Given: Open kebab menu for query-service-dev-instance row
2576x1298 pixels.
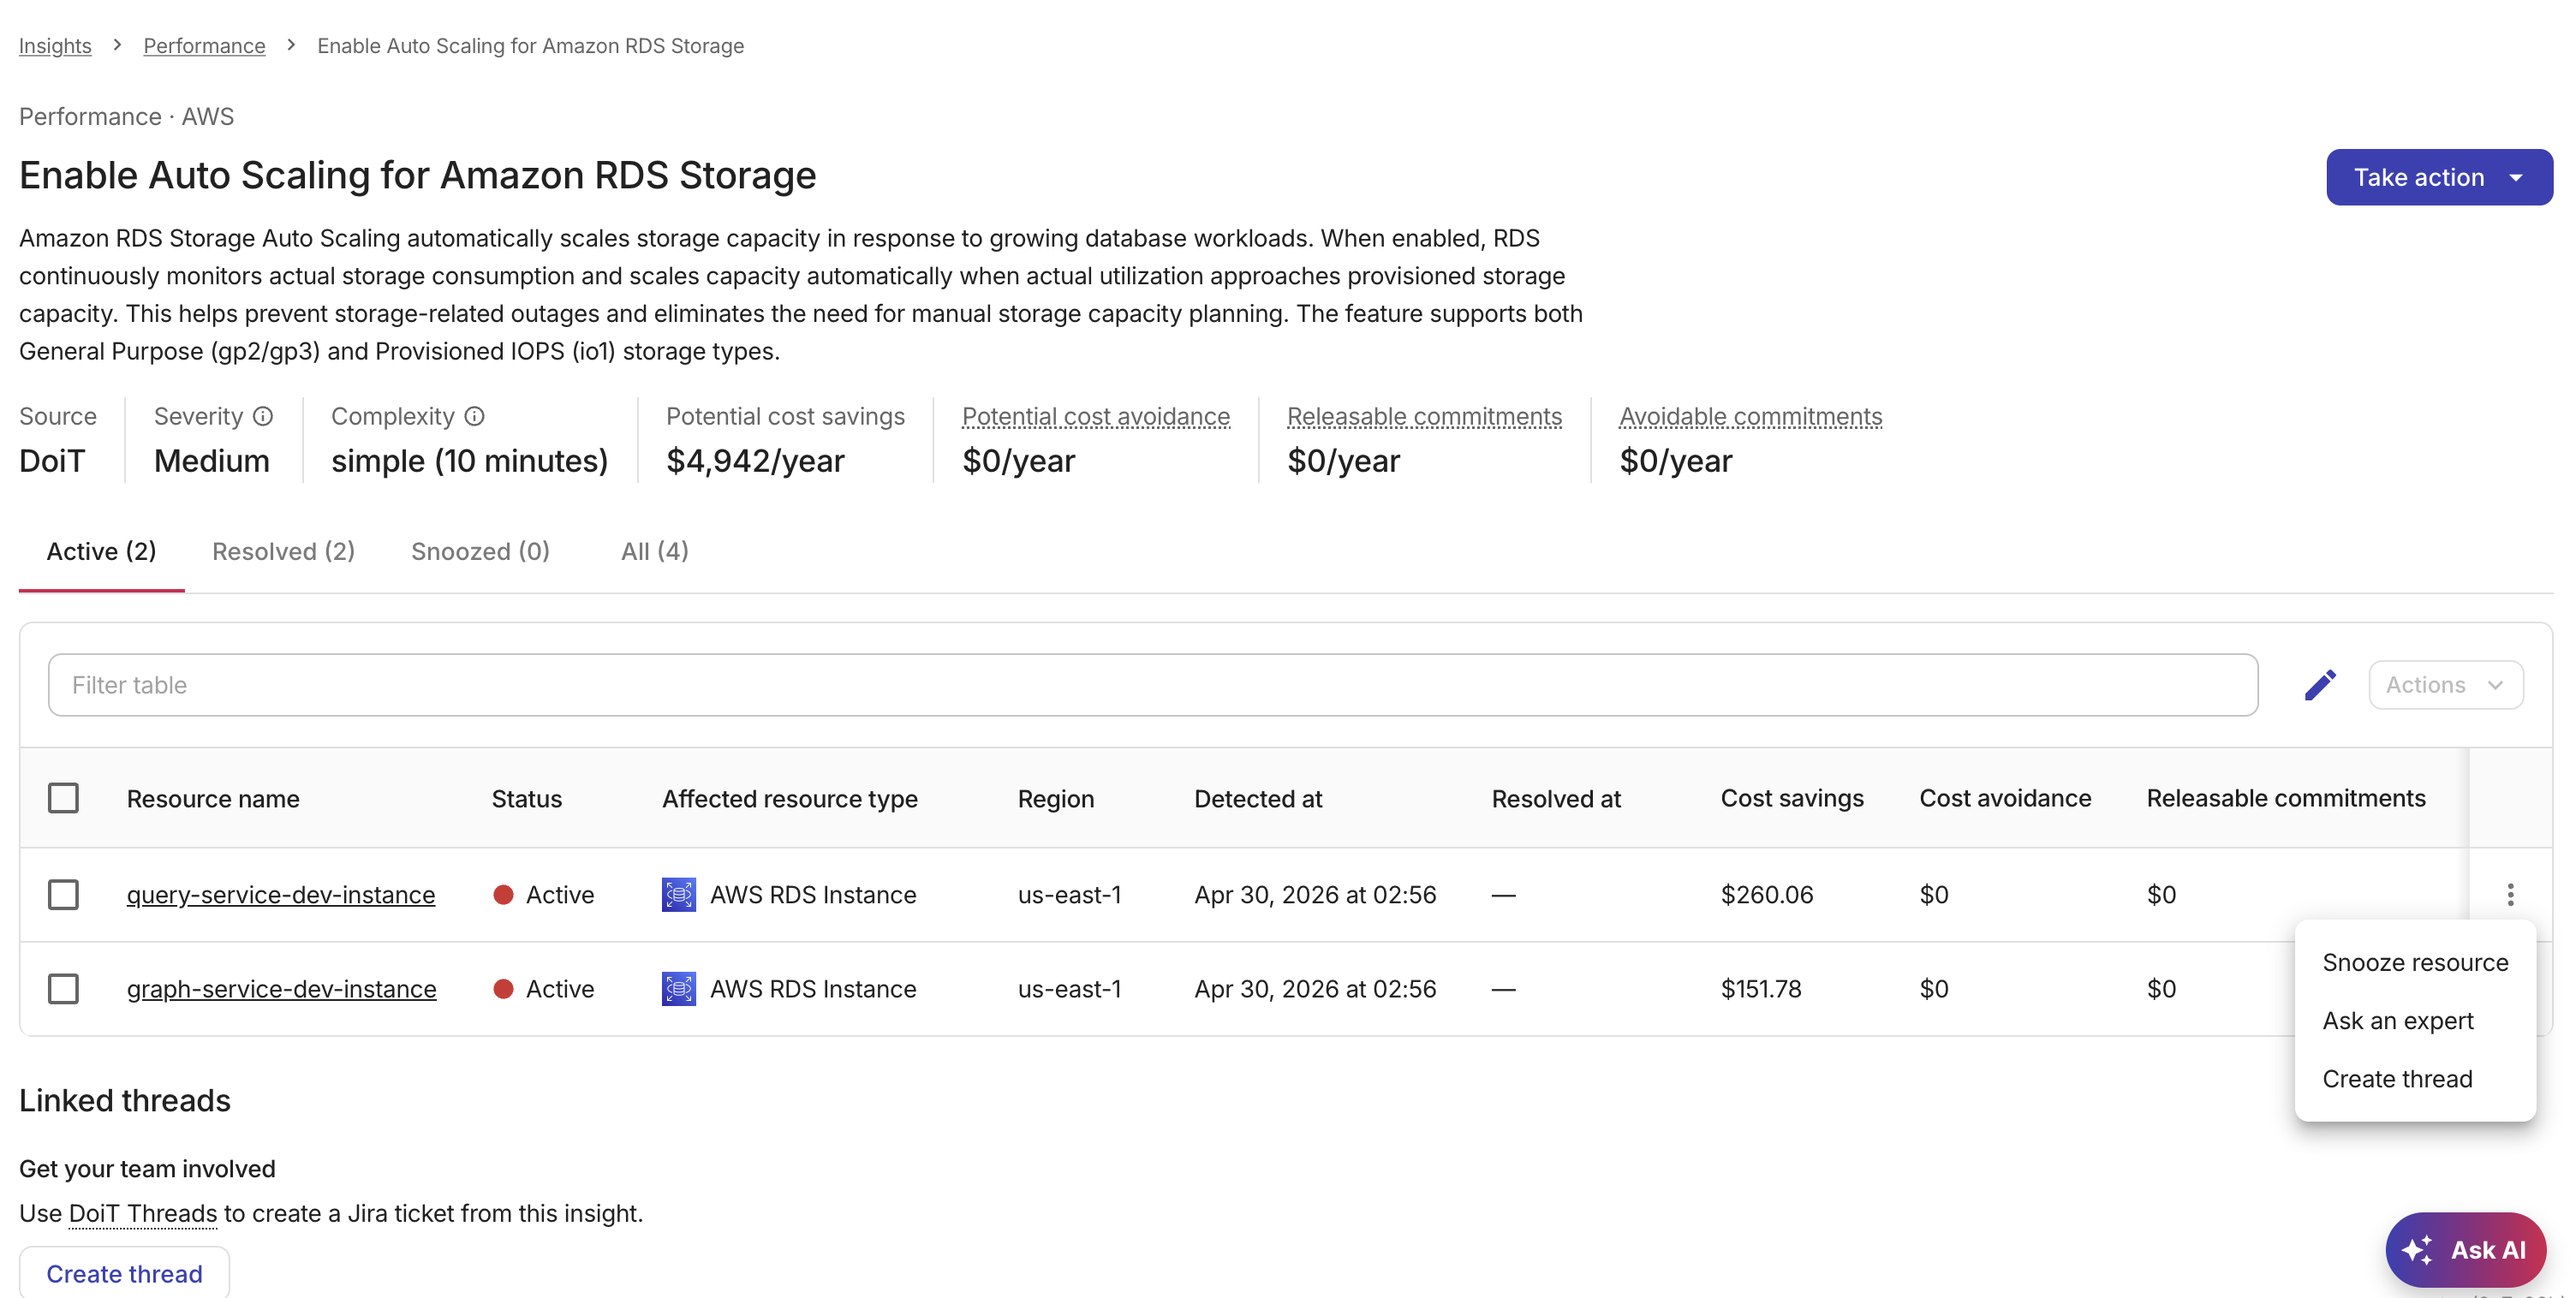Looking at the screenshot, I should pos(2510,894).
